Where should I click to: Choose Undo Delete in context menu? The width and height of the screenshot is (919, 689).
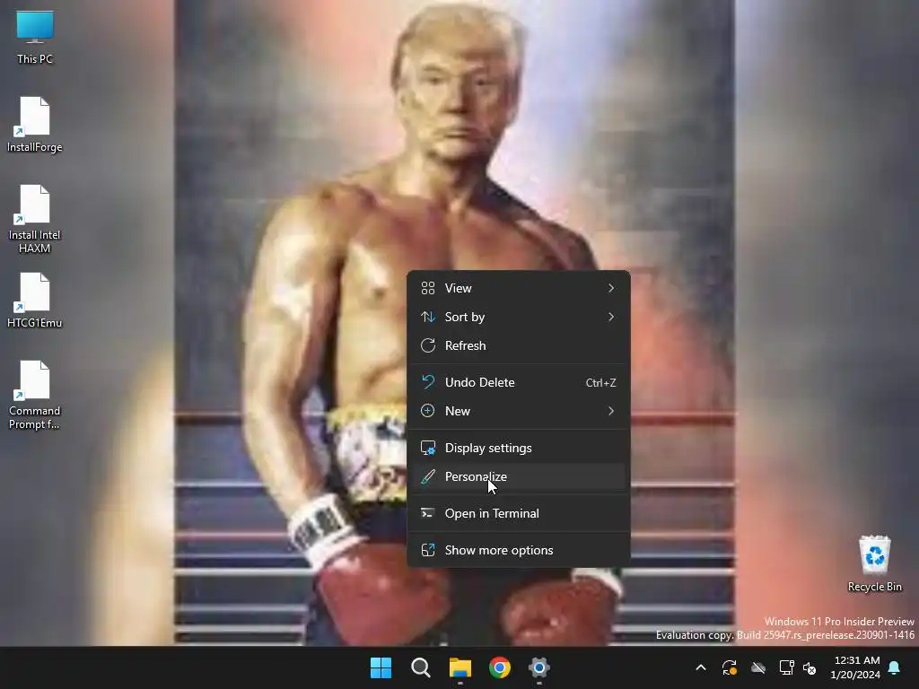click(x=518, y=382)
